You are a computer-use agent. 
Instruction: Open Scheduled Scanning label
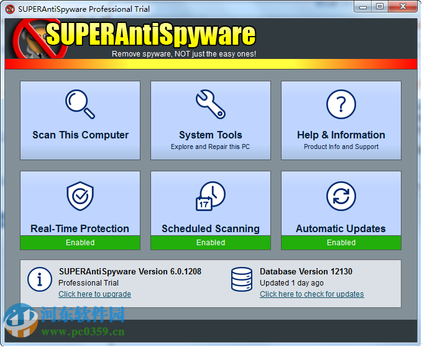coord(211,228)
